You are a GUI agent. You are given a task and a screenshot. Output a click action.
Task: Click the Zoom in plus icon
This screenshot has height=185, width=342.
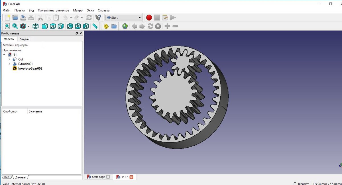click(x=167, y=26)
